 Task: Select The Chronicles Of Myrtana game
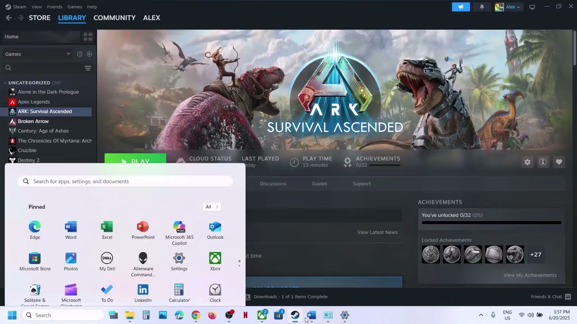coord(55,141)
